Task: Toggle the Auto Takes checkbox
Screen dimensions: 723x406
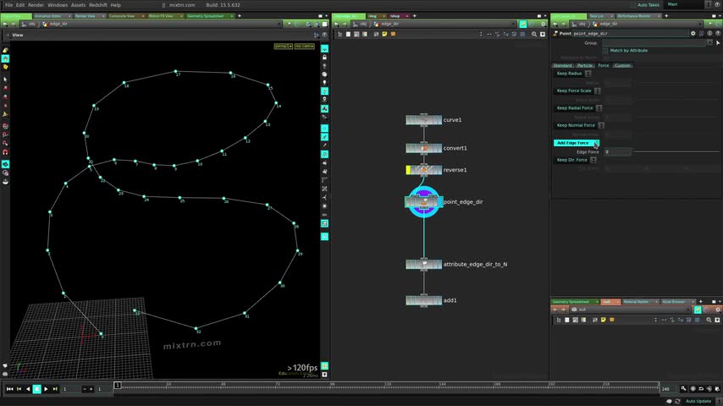Action: [632, 5]
